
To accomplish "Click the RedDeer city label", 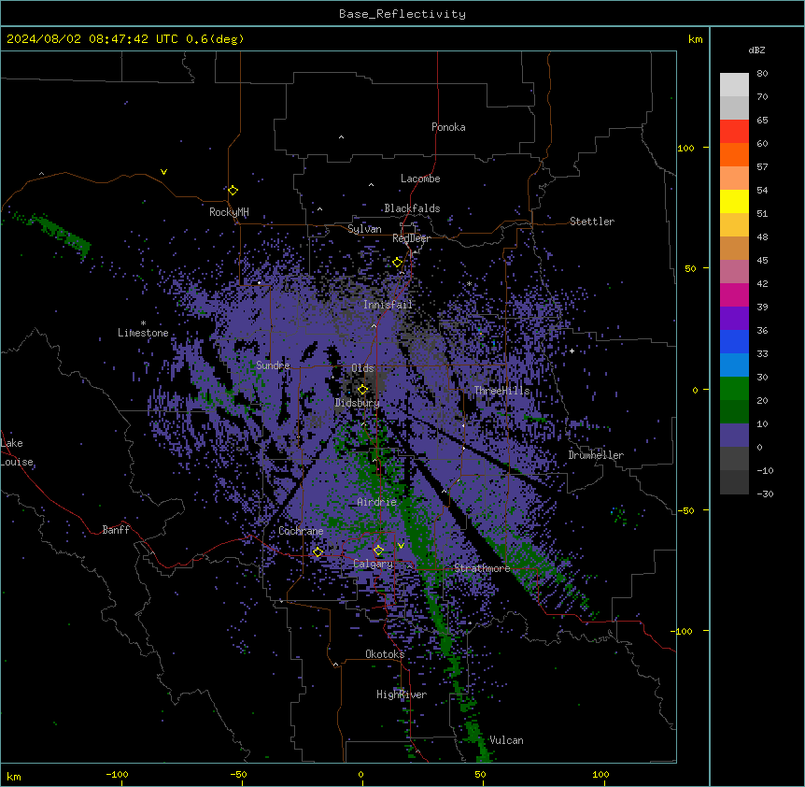I will [411, 238].
